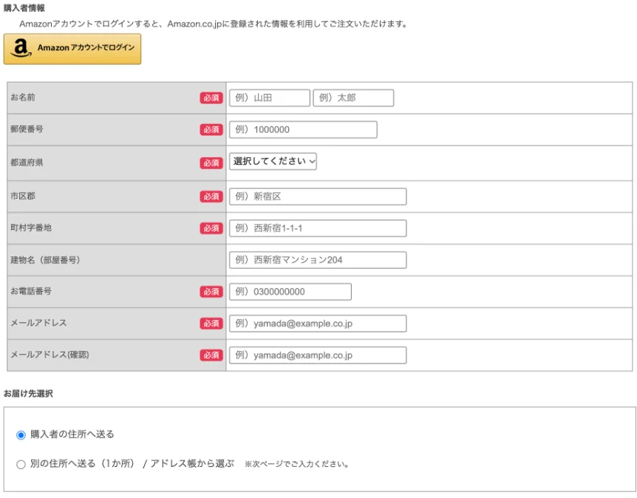Click the メールアドレス(確認) row label
Image resolution: width=637 pixels, height=498 pixels.
(50, 355)
